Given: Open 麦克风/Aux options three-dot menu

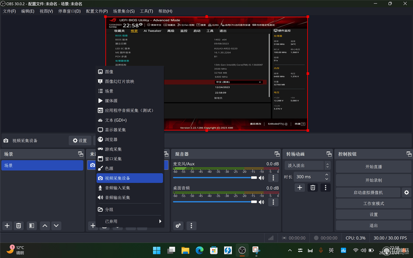Looking at the screenshot, I should coord(273,178).
